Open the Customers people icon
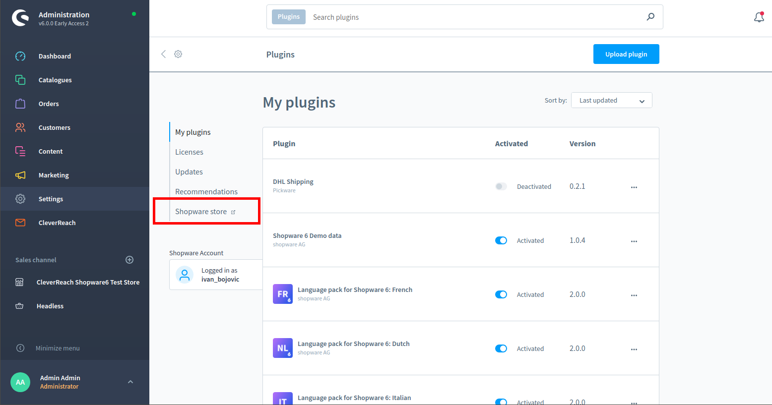772x405 pixels. (20, 127)
